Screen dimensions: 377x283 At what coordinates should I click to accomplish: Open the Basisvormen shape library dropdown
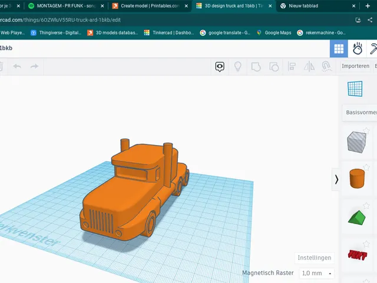[x=360, y=113]
